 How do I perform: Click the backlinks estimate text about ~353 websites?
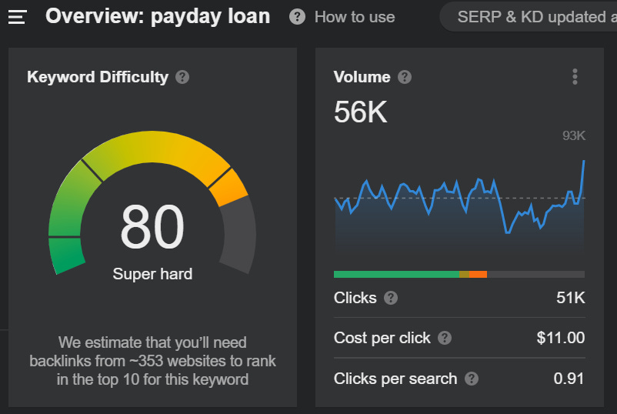point(152,361)
